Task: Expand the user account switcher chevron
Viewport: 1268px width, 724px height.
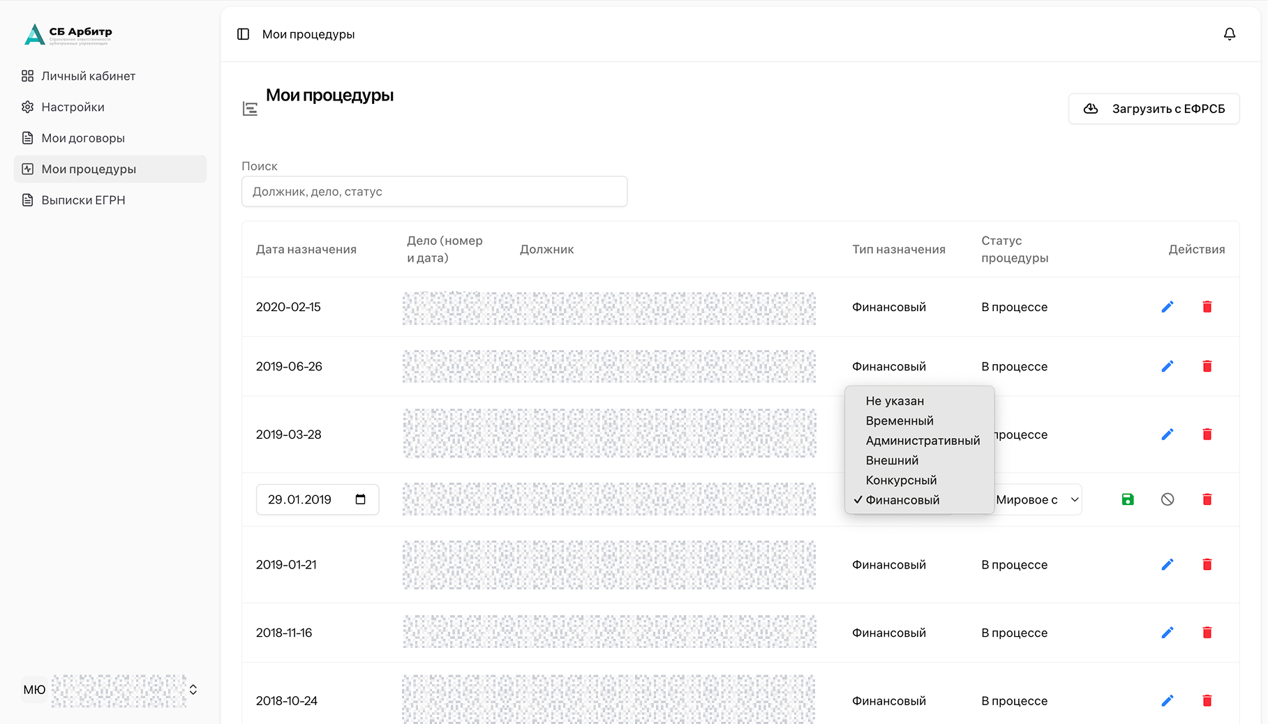Action: [193, 690]
